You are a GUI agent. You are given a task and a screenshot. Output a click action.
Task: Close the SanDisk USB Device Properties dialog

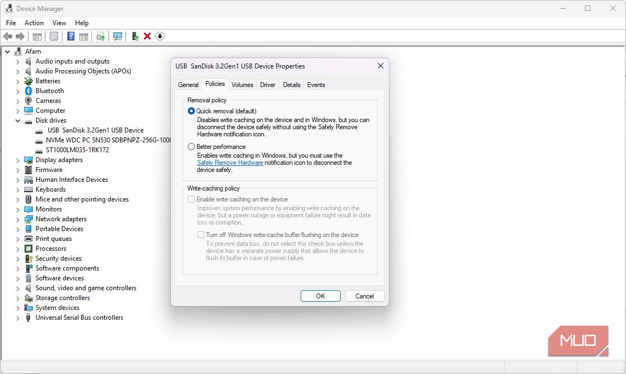[381, 66]
